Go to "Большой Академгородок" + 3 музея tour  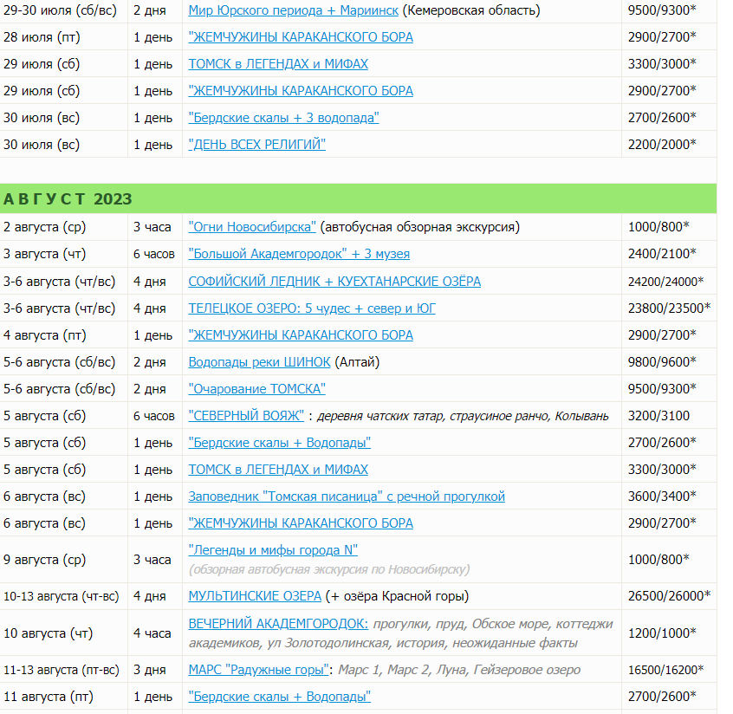[299, 254]
